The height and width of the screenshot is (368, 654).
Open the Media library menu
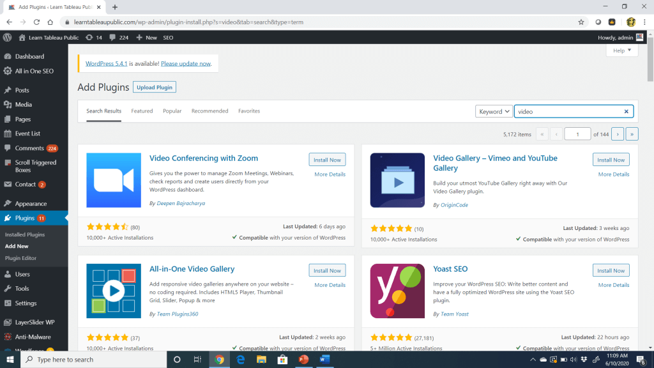[x=23, y=105]
